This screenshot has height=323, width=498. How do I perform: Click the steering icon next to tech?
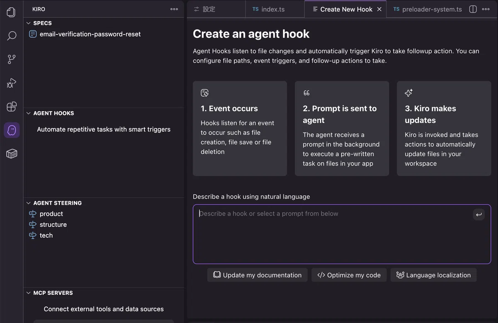(x=33, y=235)
